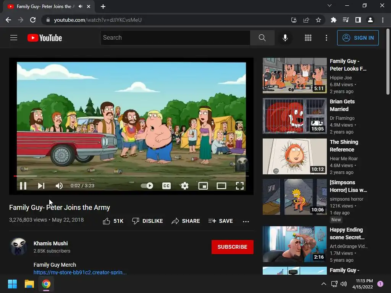Image resolution: width=391 pixels, height=293 pixels.
Task: Pause the video with the pause button
Action: coord(23,186)
